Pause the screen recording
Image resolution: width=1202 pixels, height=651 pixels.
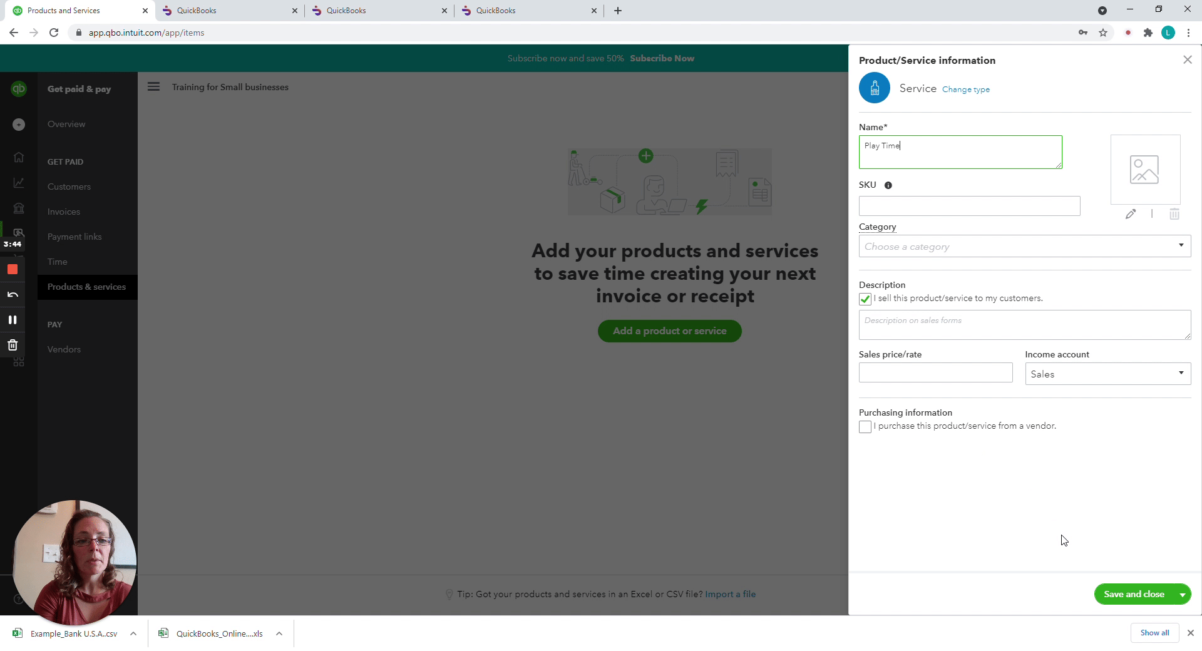click(x=13, y=320)
